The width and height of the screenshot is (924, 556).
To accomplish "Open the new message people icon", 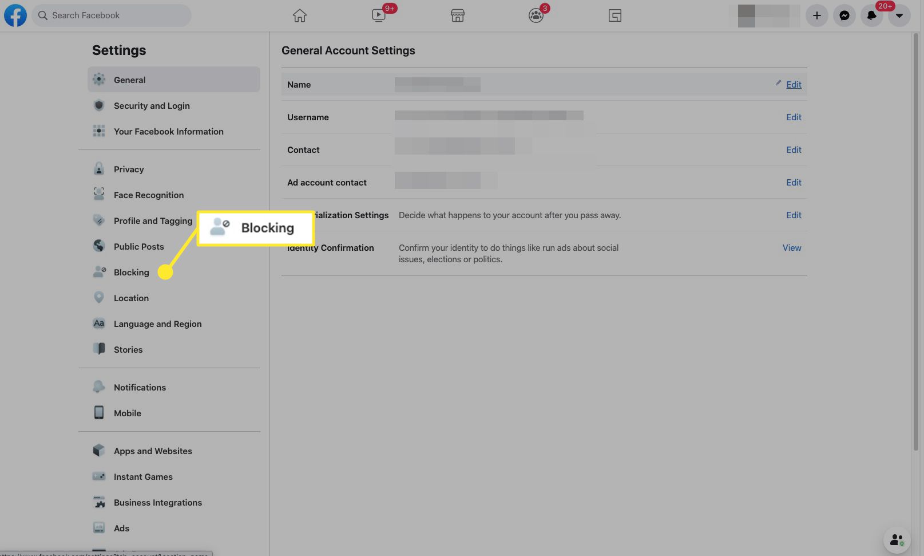I will point(897,540).
